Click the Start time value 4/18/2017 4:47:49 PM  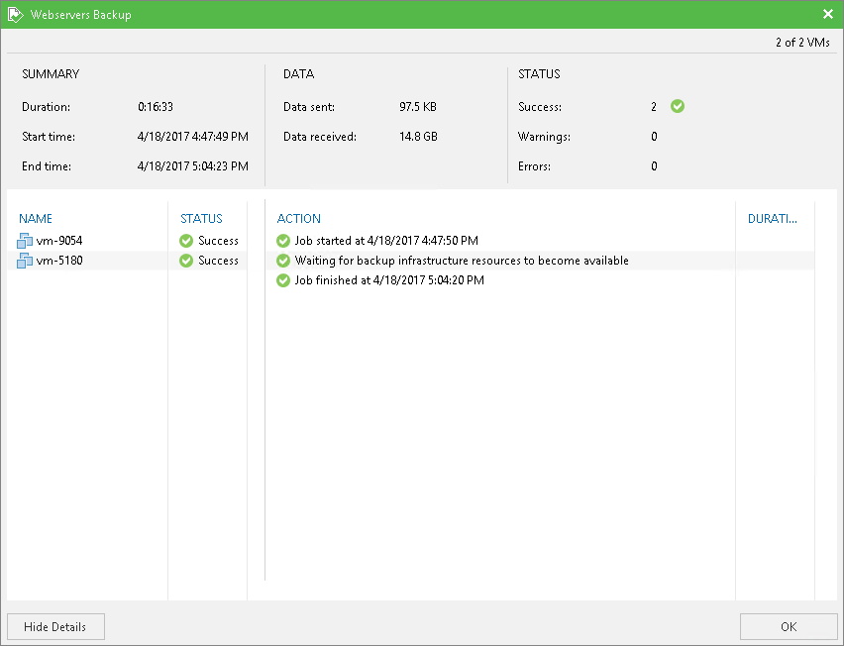click(x=193, y=136)
